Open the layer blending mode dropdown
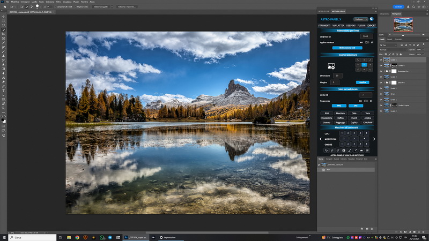429x241 pixels. (x=391, y=50)
